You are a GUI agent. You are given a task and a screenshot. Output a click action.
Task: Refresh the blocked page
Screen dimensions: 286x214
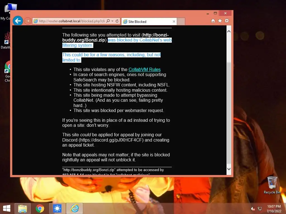pyautogui.click(x=117, y=21)
